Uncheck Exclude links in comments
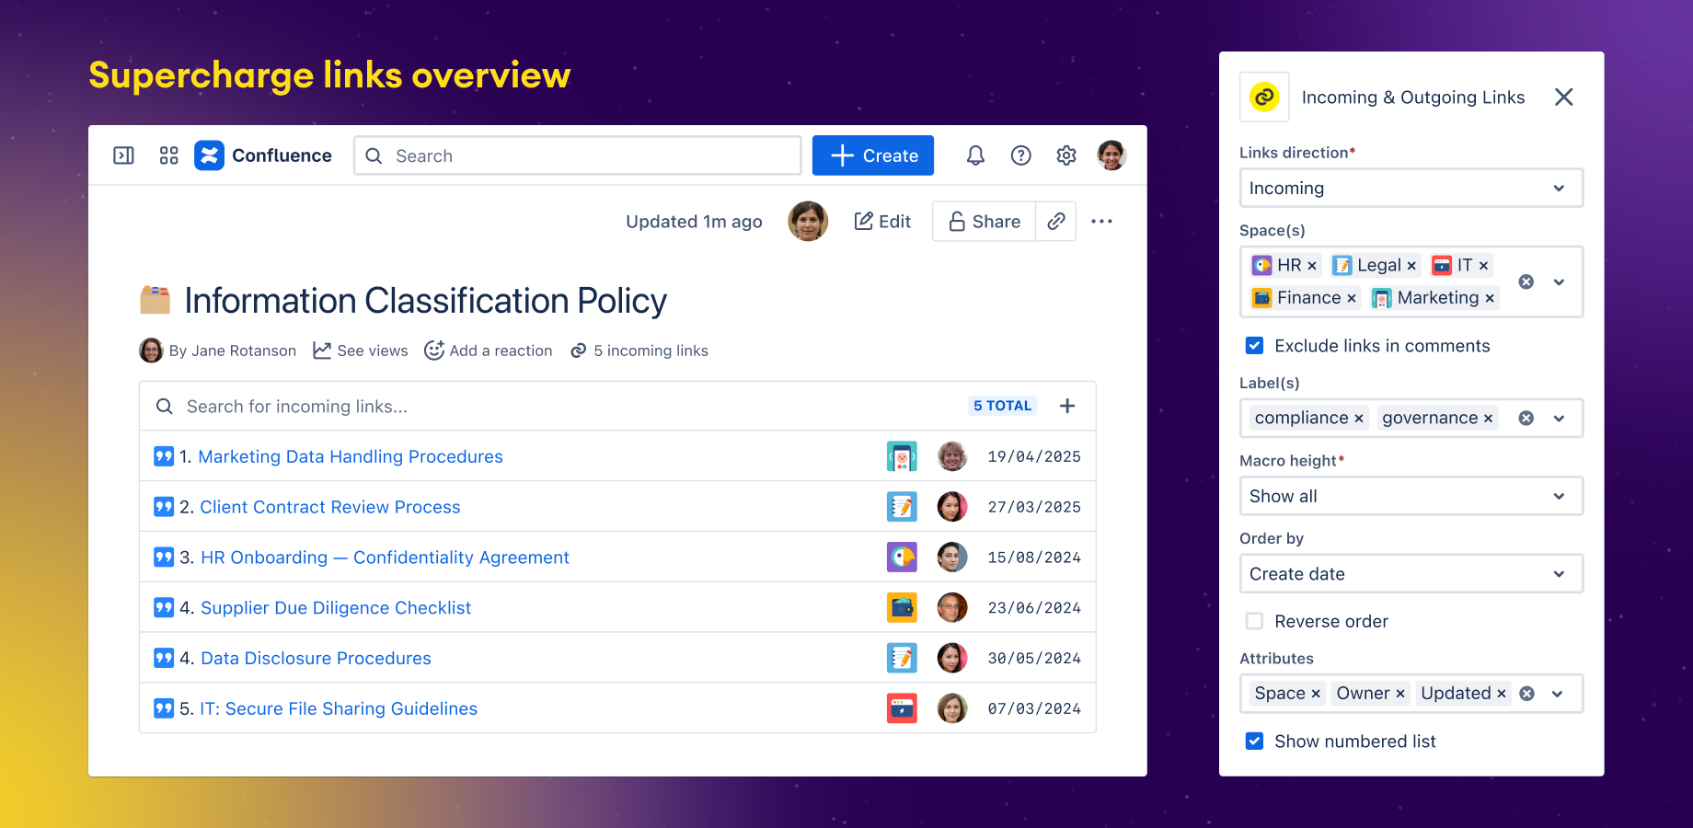Image resolution: width=1693 pixels, height=828 pixels. [1254, 346]
